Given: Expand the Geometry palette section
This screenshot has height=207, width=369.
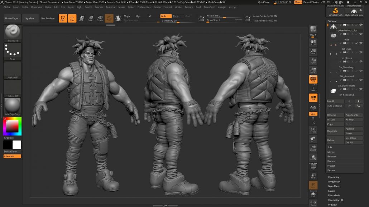Looking at the screenshot, I should click(334, 177).
